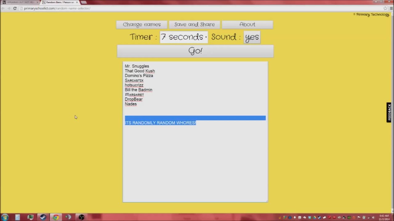Open the Primary Technology link
Image resolution: width=394 pixels, height=221 pixels.
tap(371, 14)
